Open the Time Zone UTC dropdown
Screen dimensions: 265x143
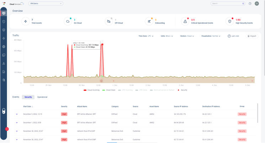point(146,36)
